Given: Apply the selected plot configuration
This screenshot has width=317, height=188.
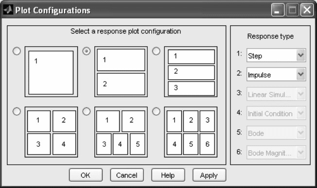Looking at the screenshot, I should point(209,175).
